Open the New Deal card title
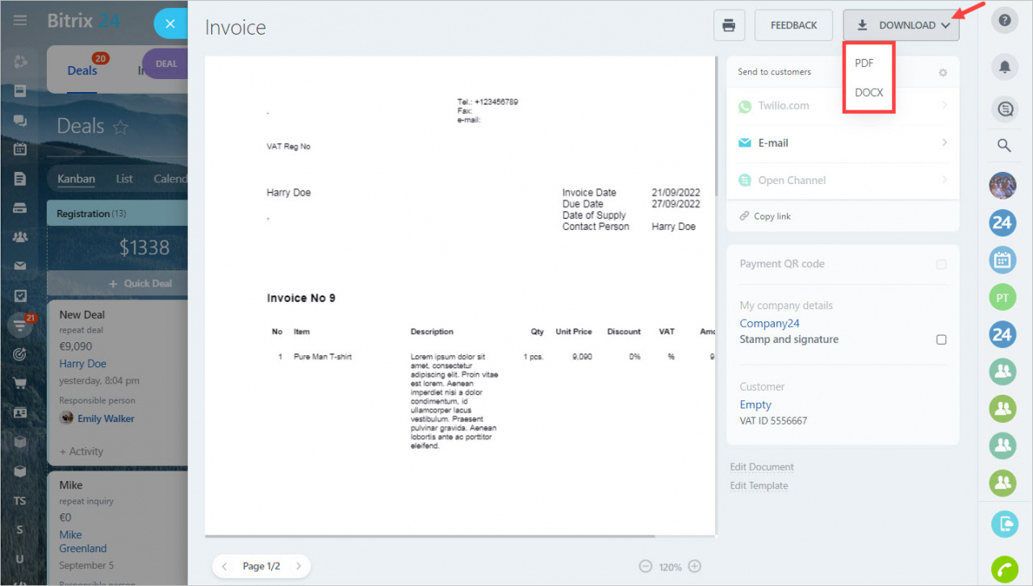The height and width of the screenshot is (586, 1033). click(x=82, y=315)
